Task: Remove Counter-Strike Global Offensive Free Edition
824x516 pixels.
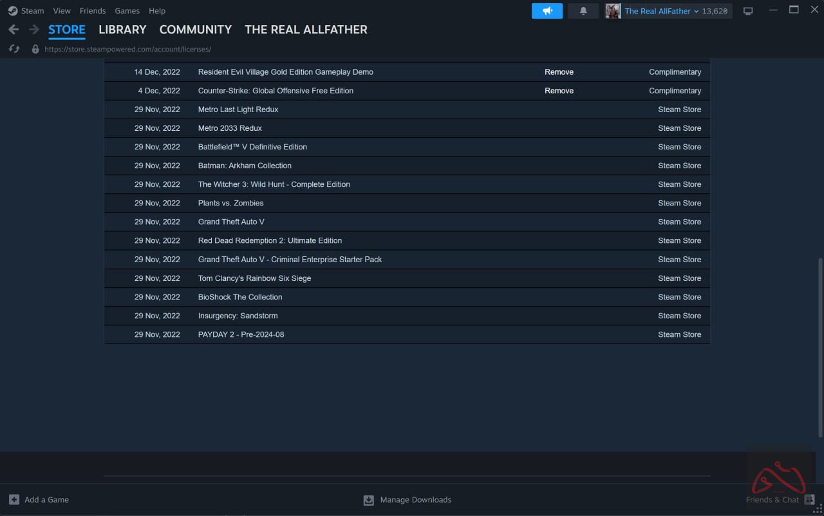Action: 559,91
